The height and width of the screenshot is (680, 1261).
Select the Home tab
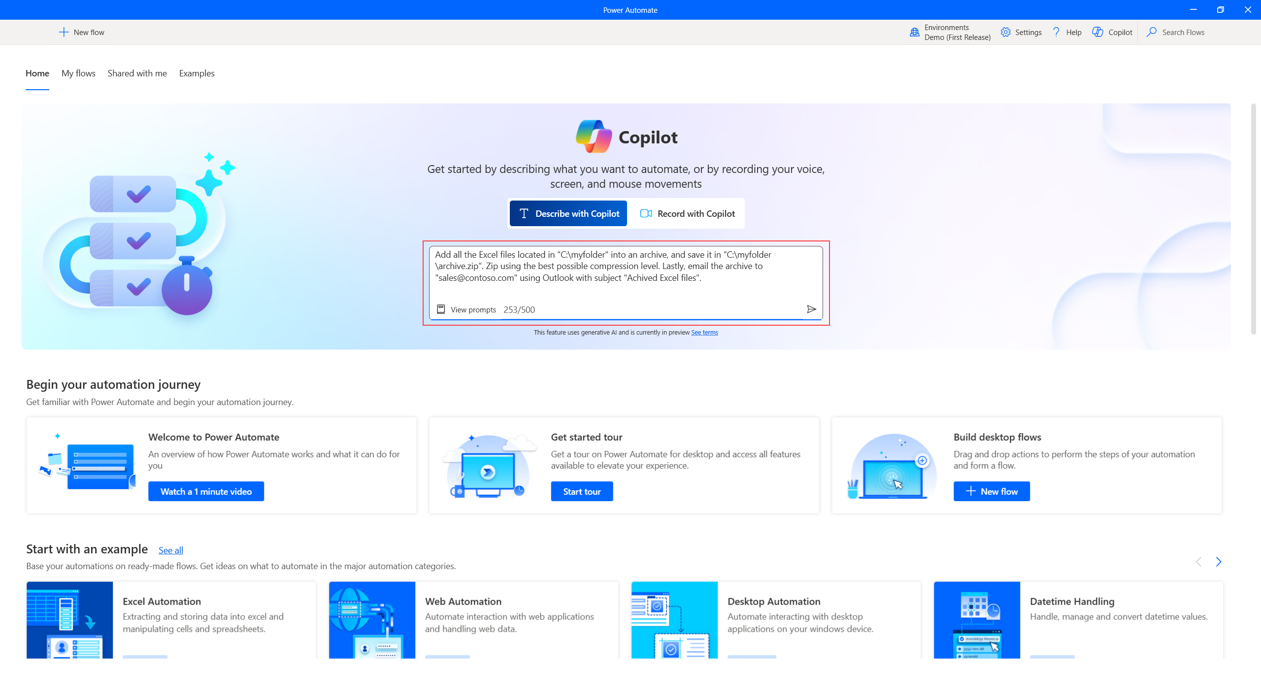(37, 73)
